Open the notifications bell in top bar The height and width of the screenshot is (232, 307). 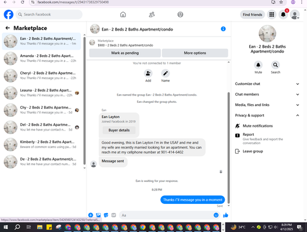283,15
